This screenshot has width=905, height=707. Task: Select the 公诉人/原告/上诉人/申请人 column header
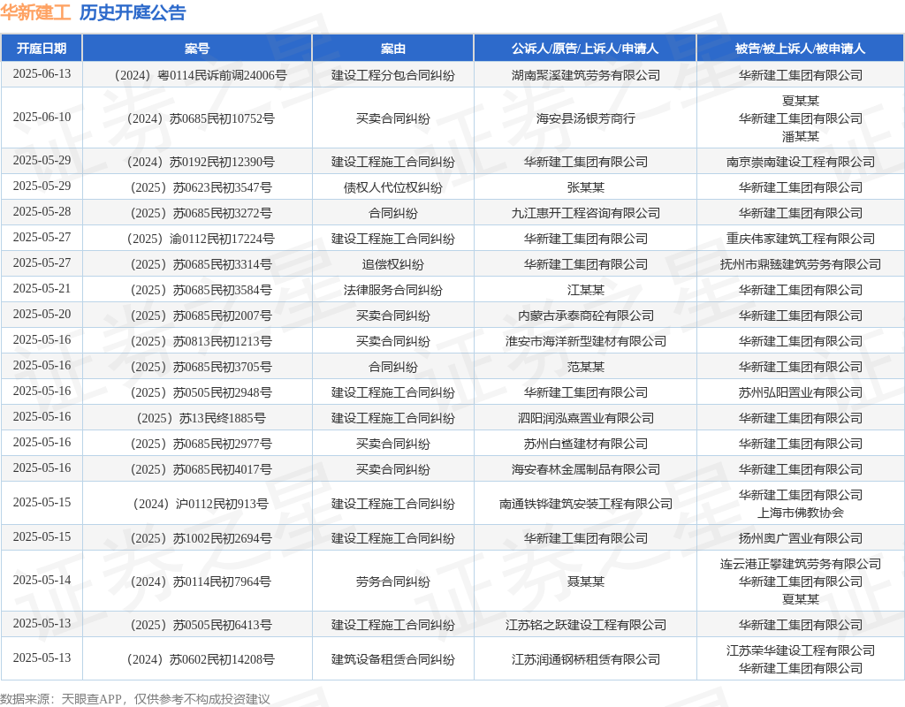[x=585, y=49]
